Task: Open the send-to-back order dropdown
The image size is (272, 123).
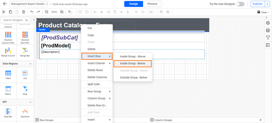Action: click(71, 12)
